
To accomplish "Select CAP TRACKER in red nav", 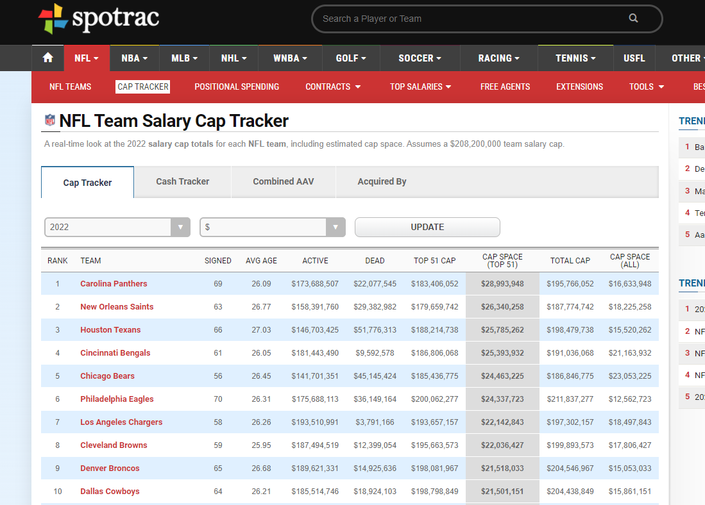I will [x=143, y=87].
